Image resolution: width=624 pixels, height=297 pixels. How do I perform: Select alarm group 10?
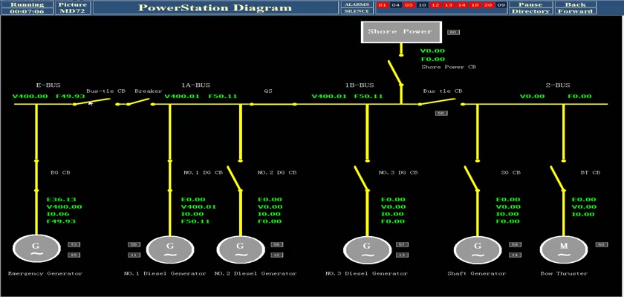coord(422,5)
